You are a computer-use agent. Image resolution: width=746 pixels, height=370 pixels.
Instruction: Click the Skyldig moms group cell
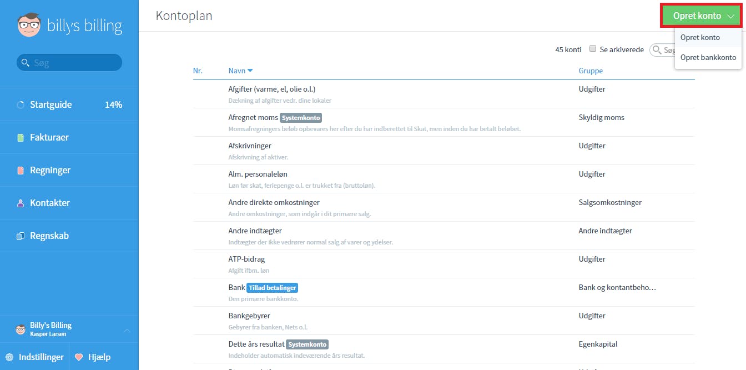pos(601,117)
